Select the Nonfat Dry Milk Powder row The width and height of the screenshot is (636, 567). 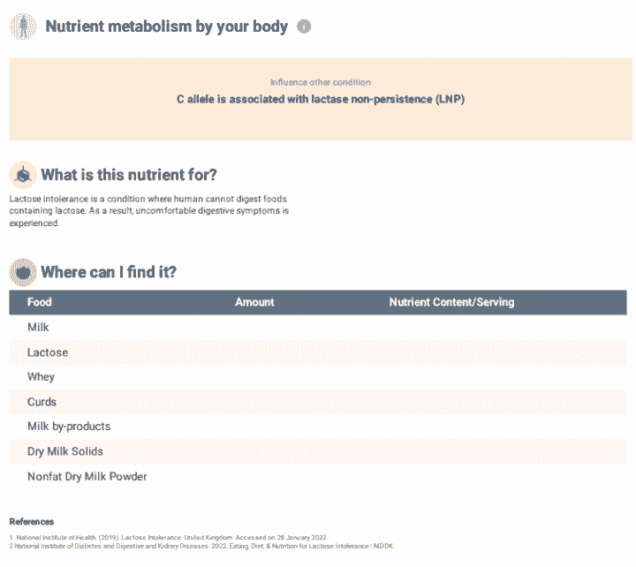87,477
